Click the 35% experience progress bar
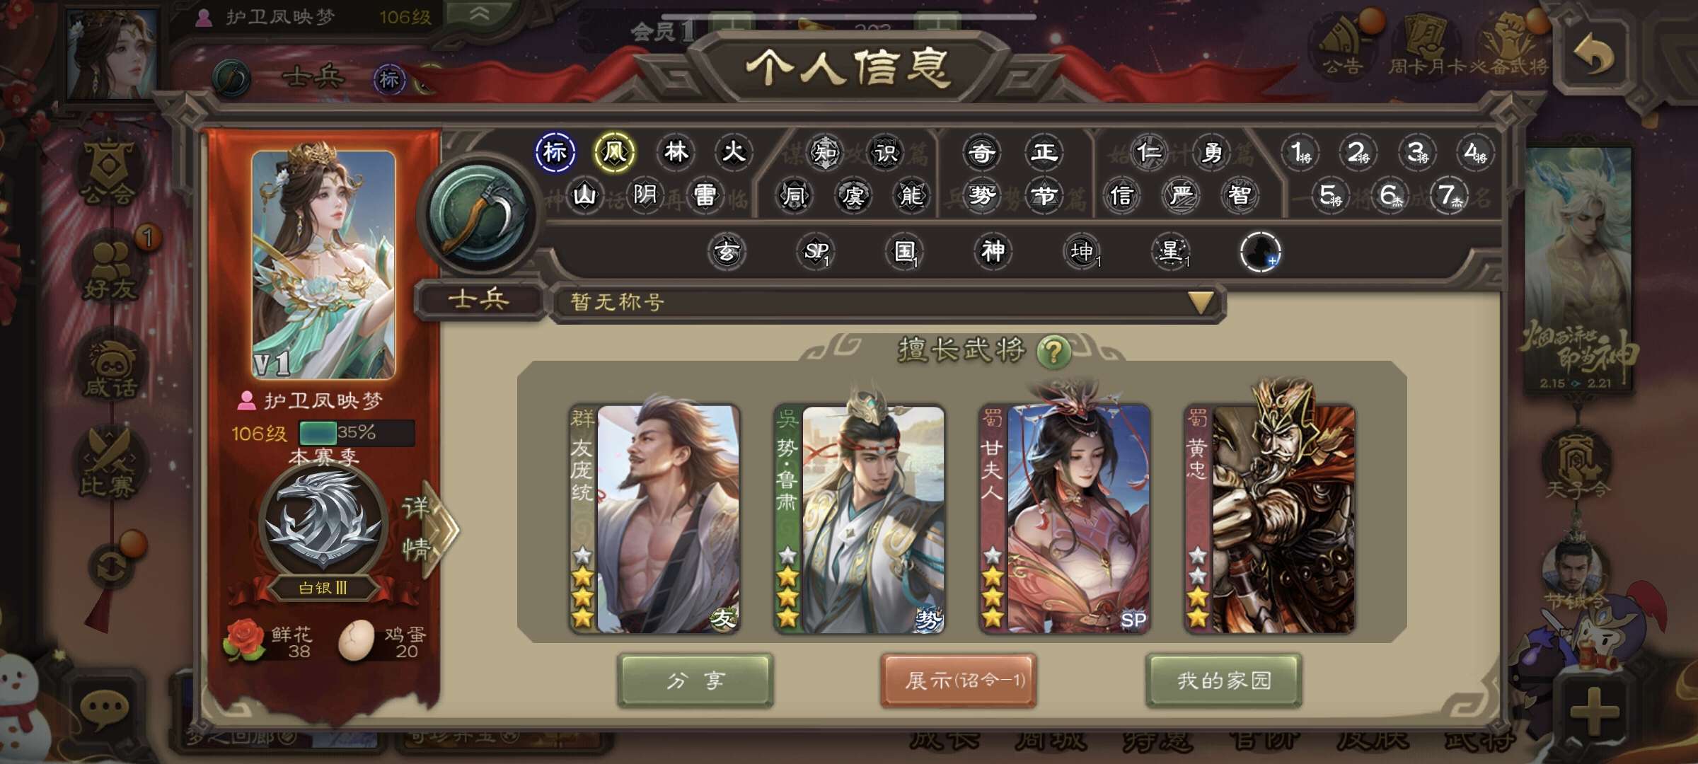The image size is (1698, 764). click(x=357, y=432)
